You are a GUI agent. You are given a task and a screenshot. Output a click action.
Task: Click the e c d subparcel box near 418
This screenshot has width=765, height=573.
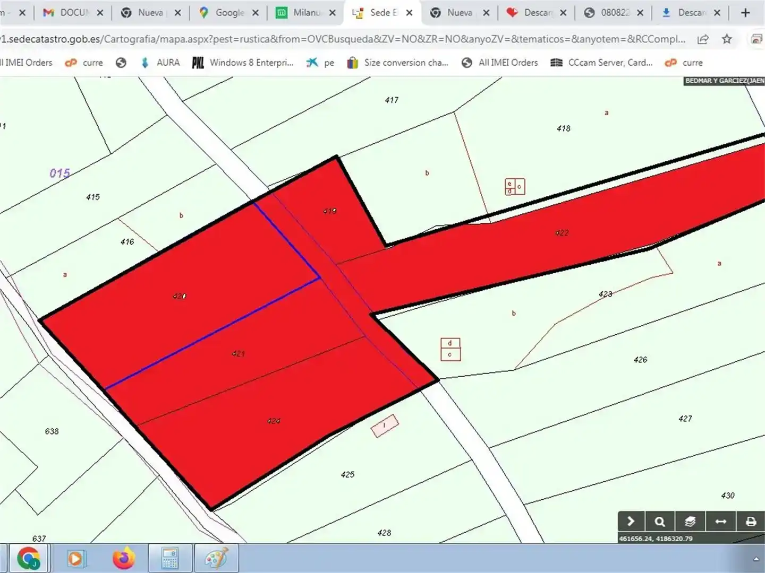point(515,187)
